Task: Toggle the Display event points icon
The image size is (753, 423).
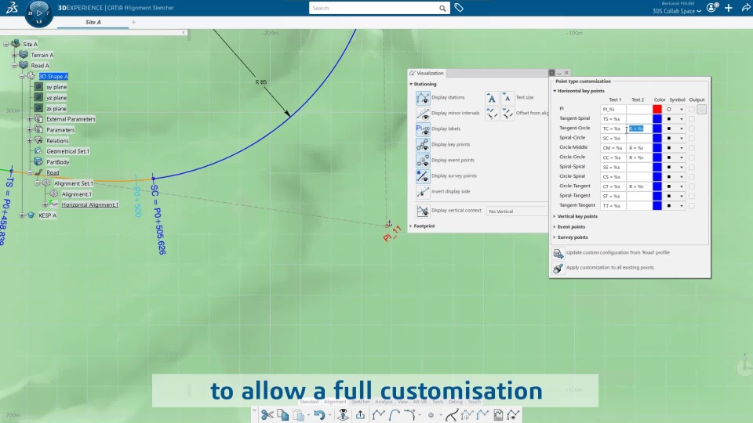Action: point(423,161)
